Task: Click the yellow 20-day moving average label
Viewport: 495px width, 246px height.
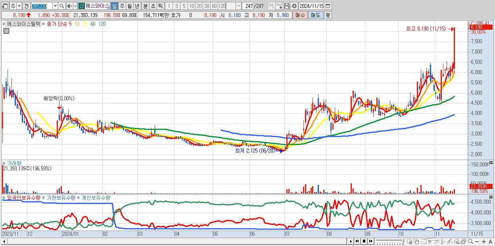Action: pyautogui.click(x=85, y=24)
